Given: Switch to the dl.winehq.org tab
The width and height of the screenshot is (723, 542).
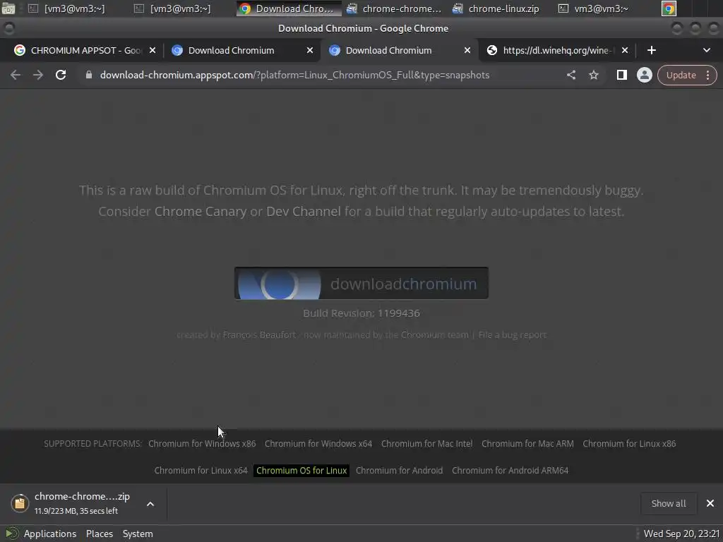Looking at the screenshot, I should (556, 50).
